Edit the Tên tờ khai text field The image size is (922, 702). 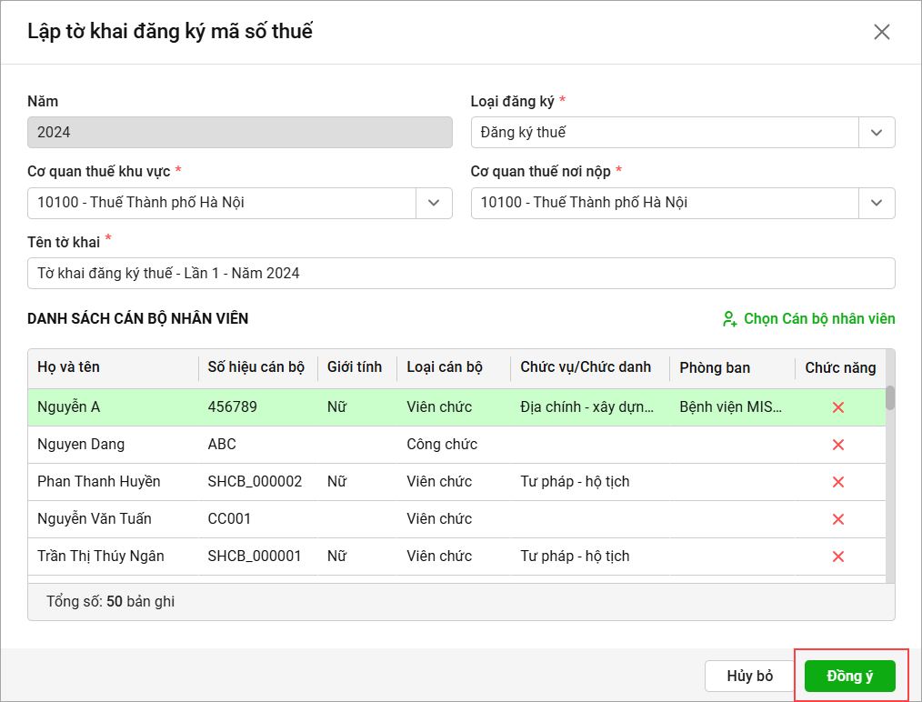[461, 273]
